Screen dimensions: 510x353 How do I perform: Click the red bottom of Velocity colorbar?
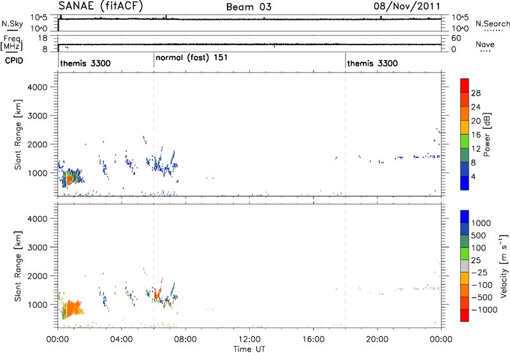[465, 315]
